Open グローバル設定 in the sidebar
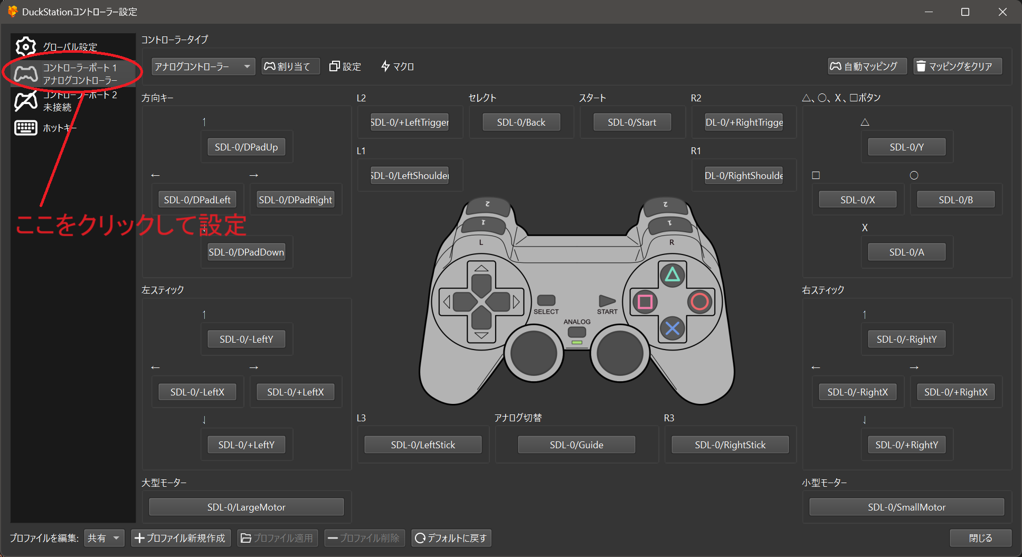This screenshot has height=557, width=1022. (x=73, y=46)
